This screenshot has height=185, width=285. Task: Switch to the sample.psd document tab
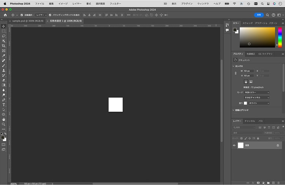click(28, 21)
